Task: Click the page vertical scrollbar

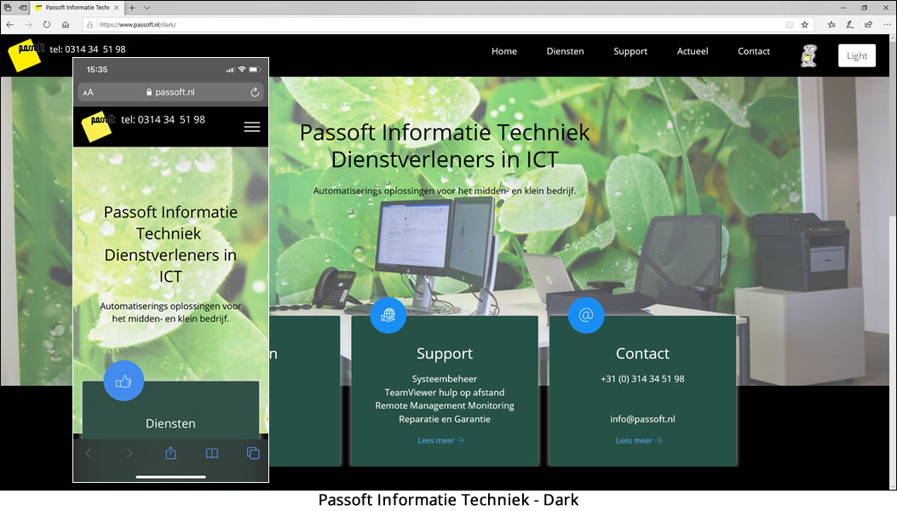Action: point(893,261)
